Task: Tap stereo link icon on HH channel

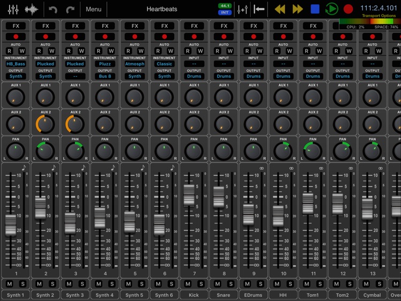Action: [x=291, y=168]
